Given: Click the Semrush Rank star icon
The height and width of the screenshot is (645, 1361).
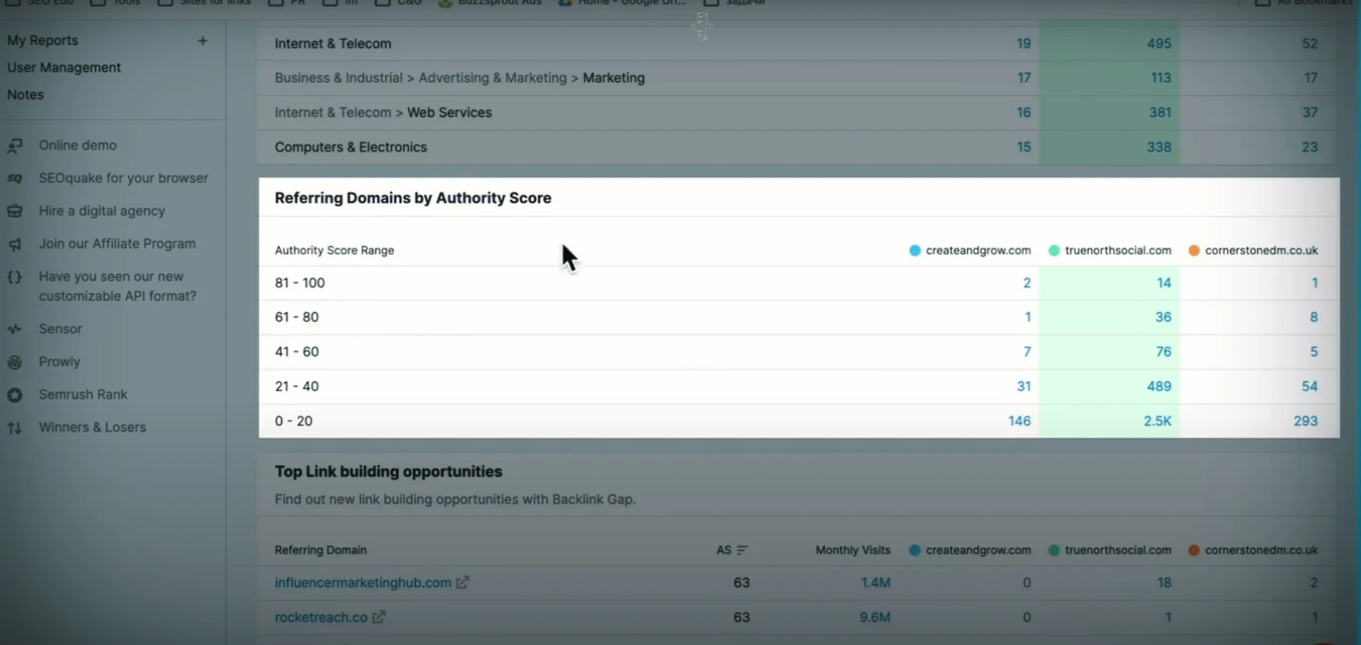Looking at the screenshot, I should click(x=15, y=395).
